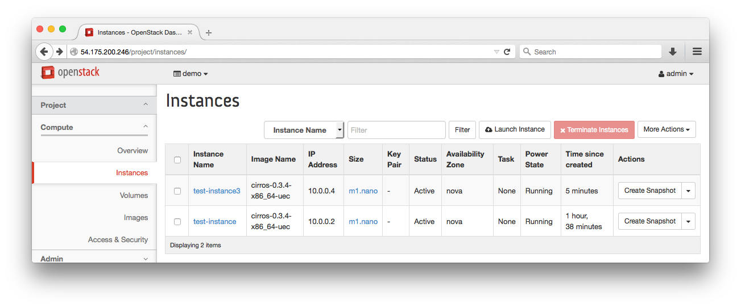The width and height of the screenshot is (741, 308).
Task: Check the select-all instances checkbox in header
Action: (x=177, y=160)
